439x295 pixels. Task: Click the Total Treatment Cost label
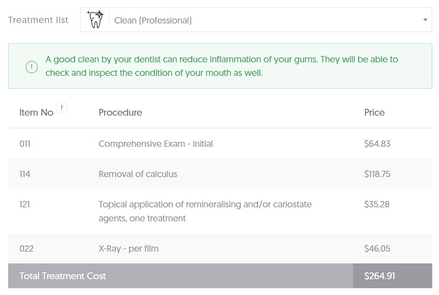click(62, 276)
